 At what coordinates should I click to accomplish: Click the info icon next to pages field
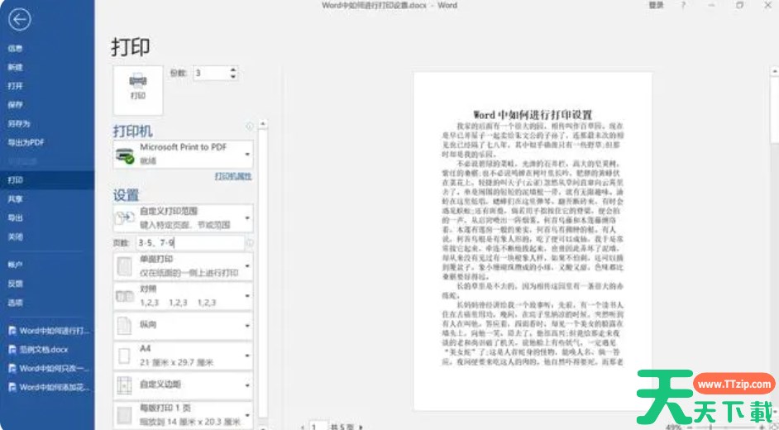[251, 243]
